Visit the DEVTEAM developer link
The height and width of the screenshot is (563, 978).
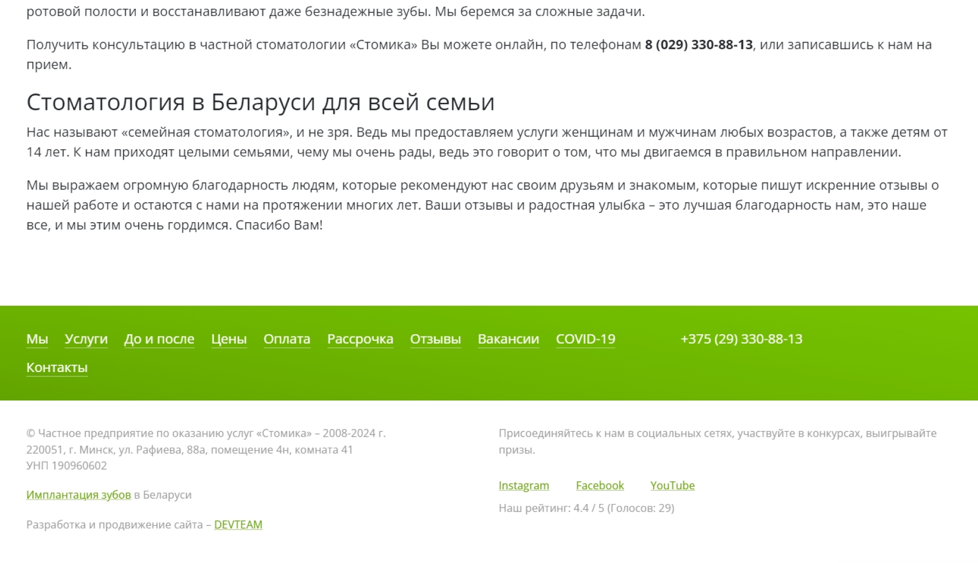point(238,525)
